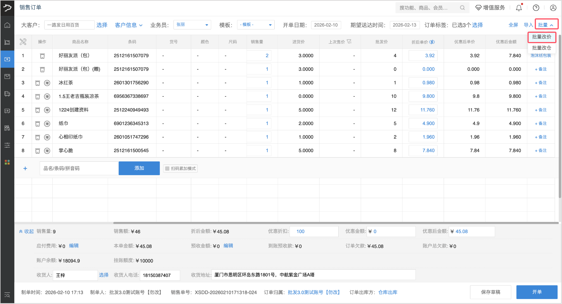Open the colored apps grid icon in sidebar

(x=7, y=162)
